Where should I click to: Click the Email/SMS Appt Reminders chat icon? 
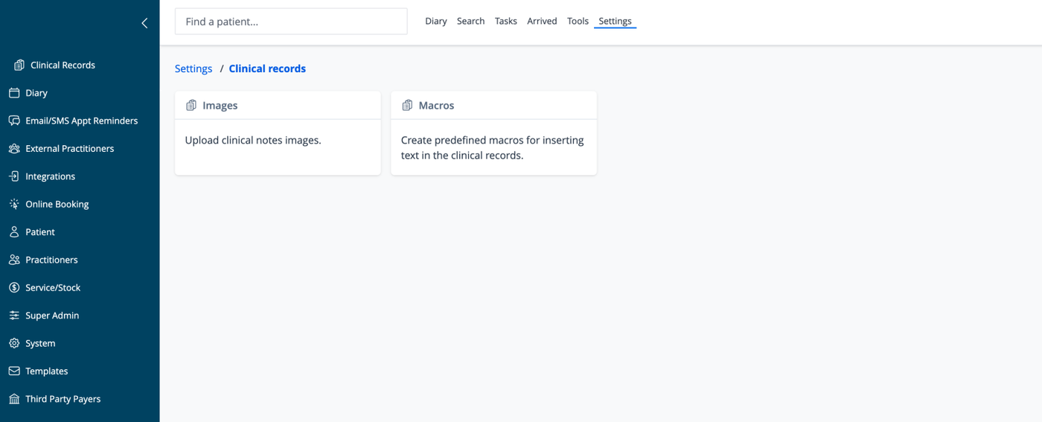14,121
